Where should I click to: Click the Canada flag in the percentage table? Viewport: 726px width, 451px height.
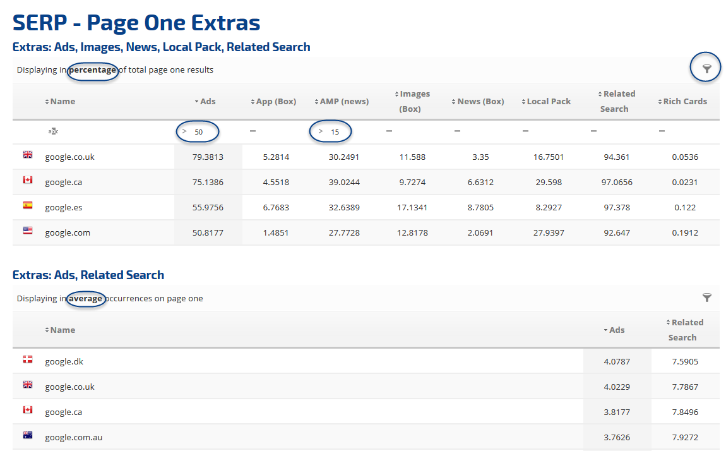28,181
